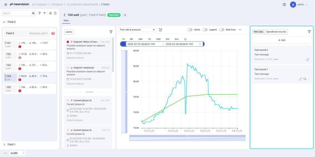The width and height of the screenshot is (315, 157).
Task: Open the Setpoint: Underload alert card
Action: click(88, 76)
